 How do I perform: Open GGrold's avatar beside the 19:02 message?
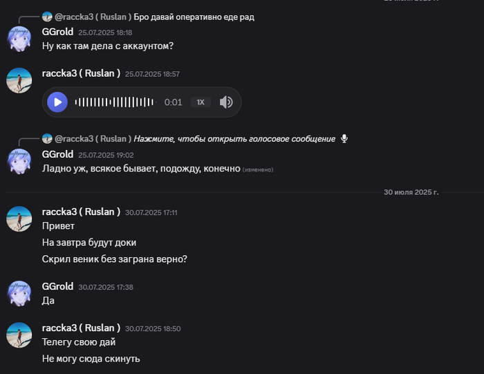pyautogui.click(x=19, y=162)
